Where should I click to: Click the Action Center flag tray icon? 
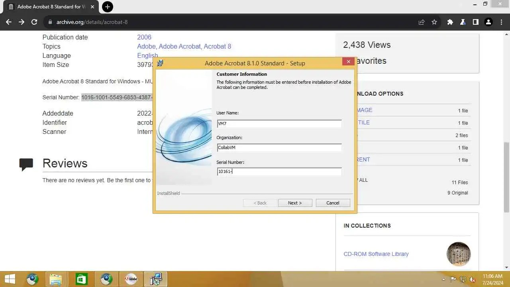(x=453, y=279)
